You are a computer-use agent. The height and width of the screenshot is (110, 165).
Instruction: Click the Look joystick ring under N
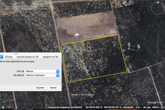pos(158,8)
